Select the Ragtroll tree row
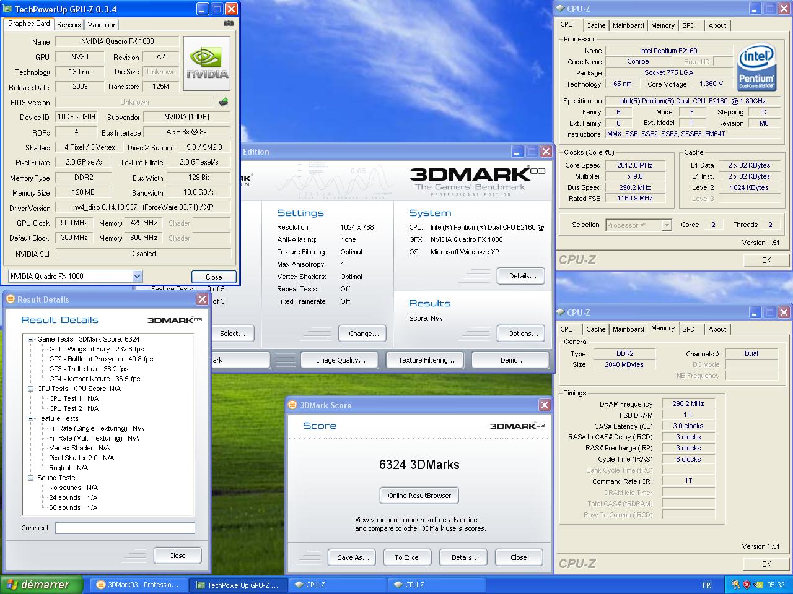Image resolution: width=793 pixels, height=594 pixels. [69, 468]
